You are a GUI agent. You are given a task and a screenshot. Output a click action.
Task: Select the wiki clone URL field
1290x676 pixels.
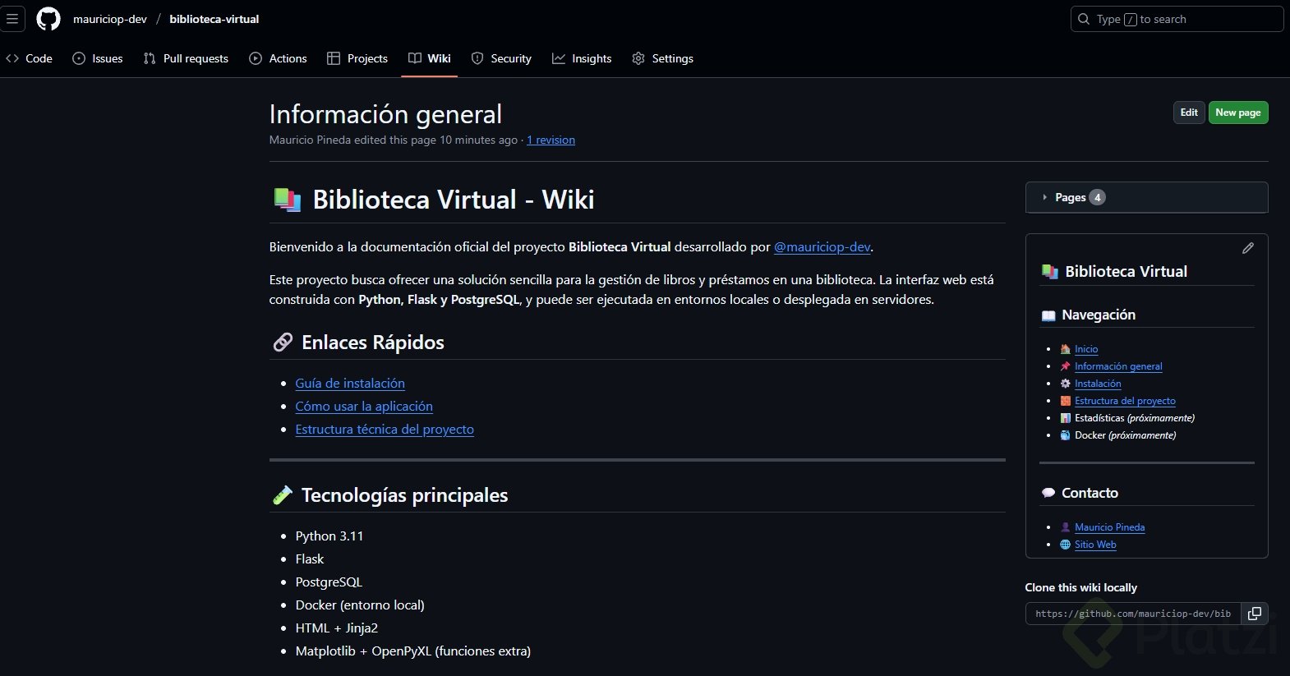(1133, 614)
